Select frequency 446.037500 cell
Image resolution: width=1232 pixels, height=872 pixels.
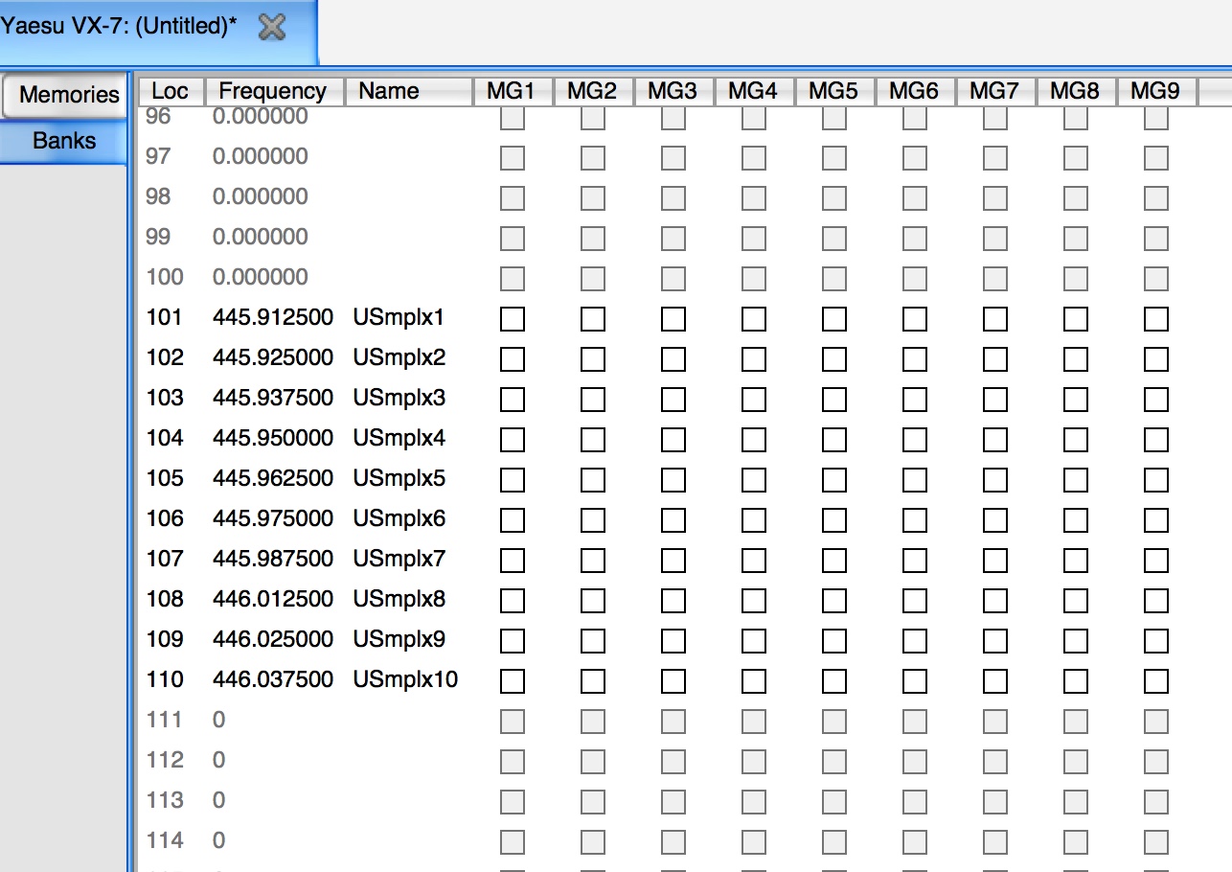[273, 679]
